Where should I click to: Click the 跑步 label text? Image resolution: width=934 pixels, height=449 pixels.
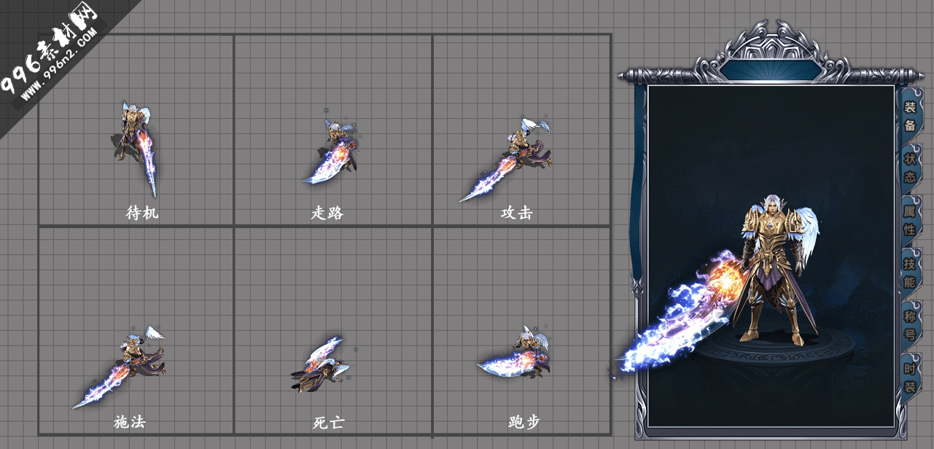524,422
